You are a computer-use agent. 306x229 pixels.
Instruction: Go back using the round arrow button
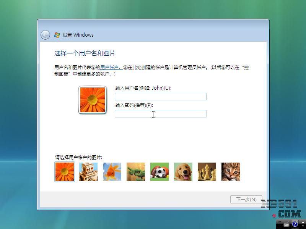pos(45,35)
